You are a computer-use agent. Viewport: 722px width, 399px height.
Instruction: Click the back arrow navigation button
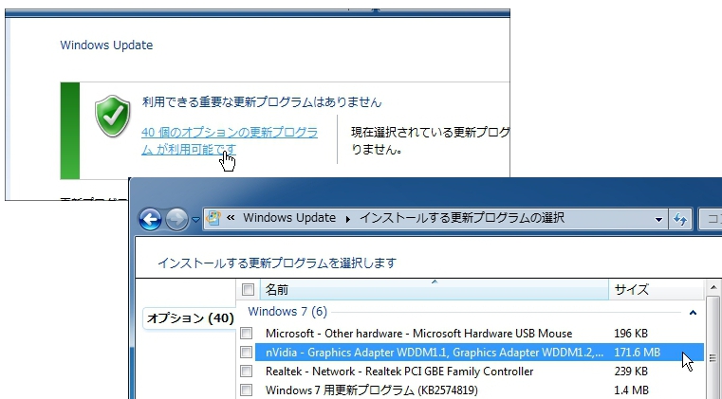coord(150,220)
